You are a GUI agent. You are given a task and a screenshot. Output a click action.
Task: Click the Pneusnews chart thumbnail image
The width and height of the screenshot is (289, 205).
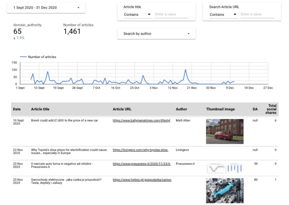(x=225, y=168)
